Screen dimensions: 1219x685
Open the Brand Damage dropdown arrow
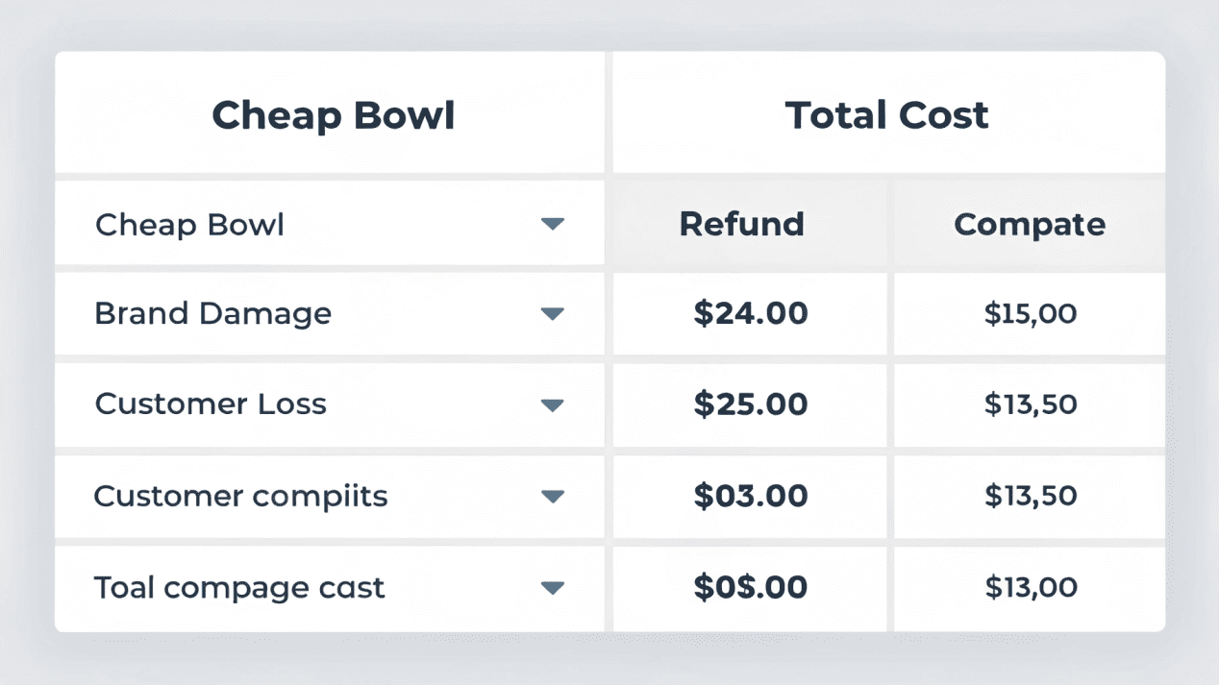[553, 314]
